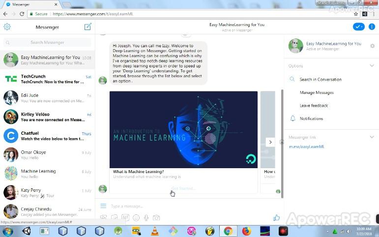Collapse the Messenger link section chevron
379x237 pixels.
pos(372,137)
